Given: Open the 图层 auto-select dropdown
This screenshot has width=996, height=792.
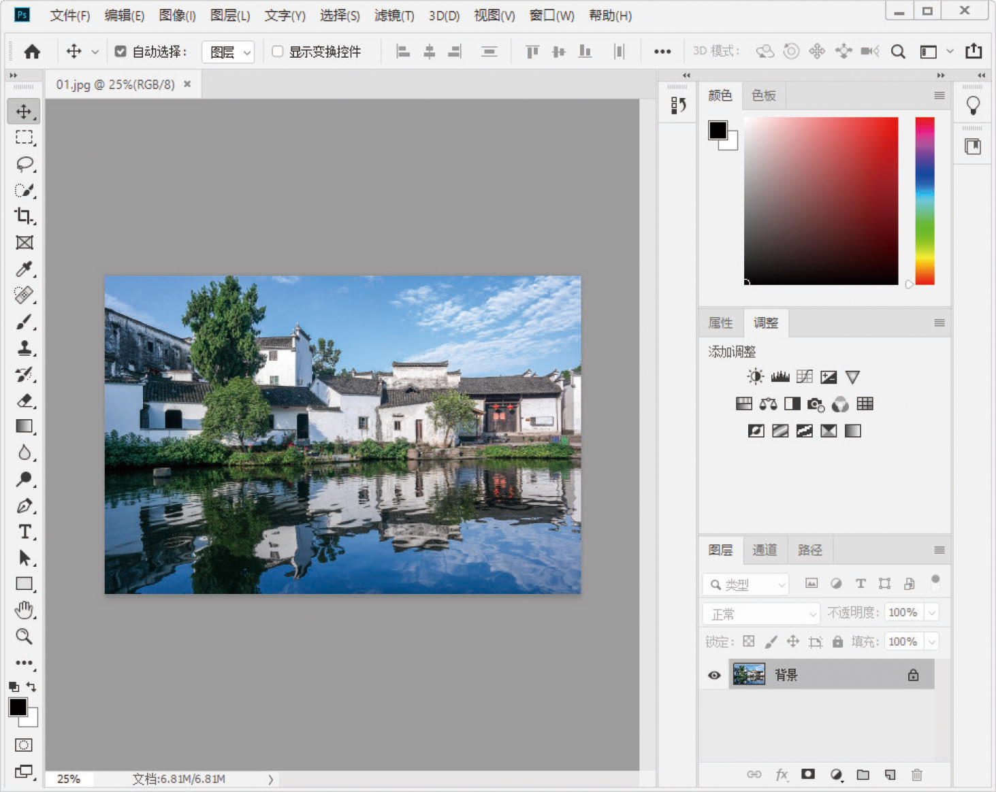Looking at the screenshot, I should (228, 52).
